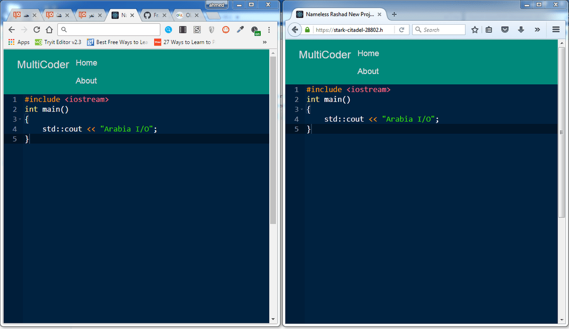Viewport: 569px width, 329px height.
Task: Close the GitHub tab in Chrome
Action: (165, 15)
